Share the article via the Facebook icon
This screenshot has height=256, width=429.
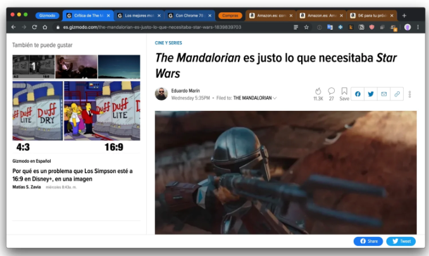357,94
